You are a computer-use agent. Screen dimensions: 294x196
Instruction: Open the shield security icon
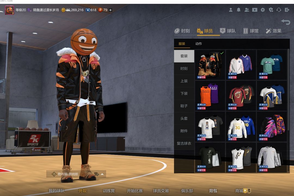click(x=271, y=10)
